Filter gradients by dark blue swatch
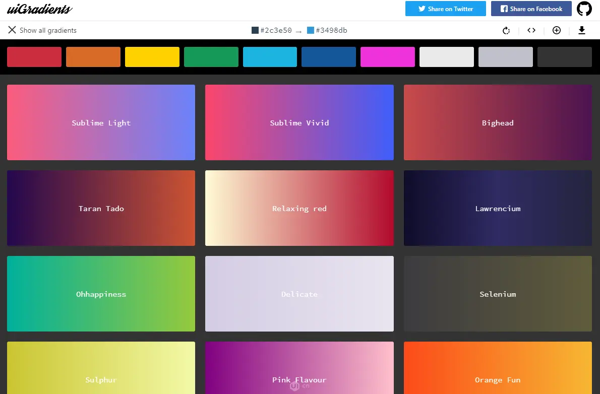600x394 pixels. [329, 57]
